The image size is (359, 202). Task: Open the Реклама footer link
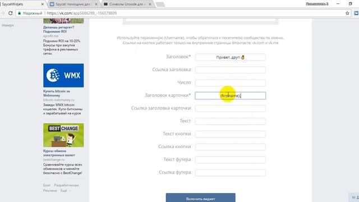(x=50, y=191)
